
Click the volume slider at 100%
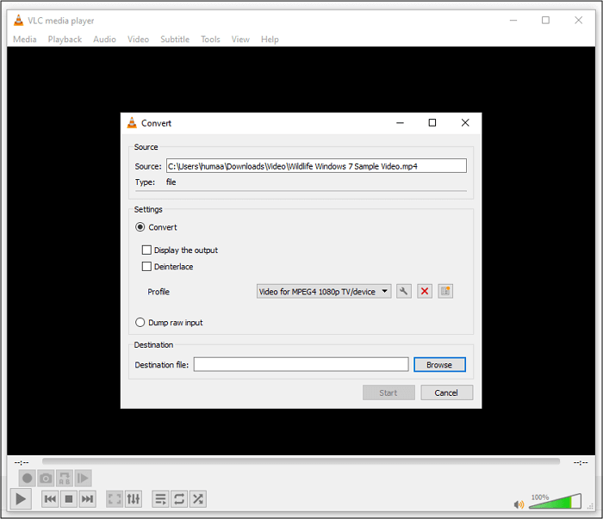pos(556,501)
